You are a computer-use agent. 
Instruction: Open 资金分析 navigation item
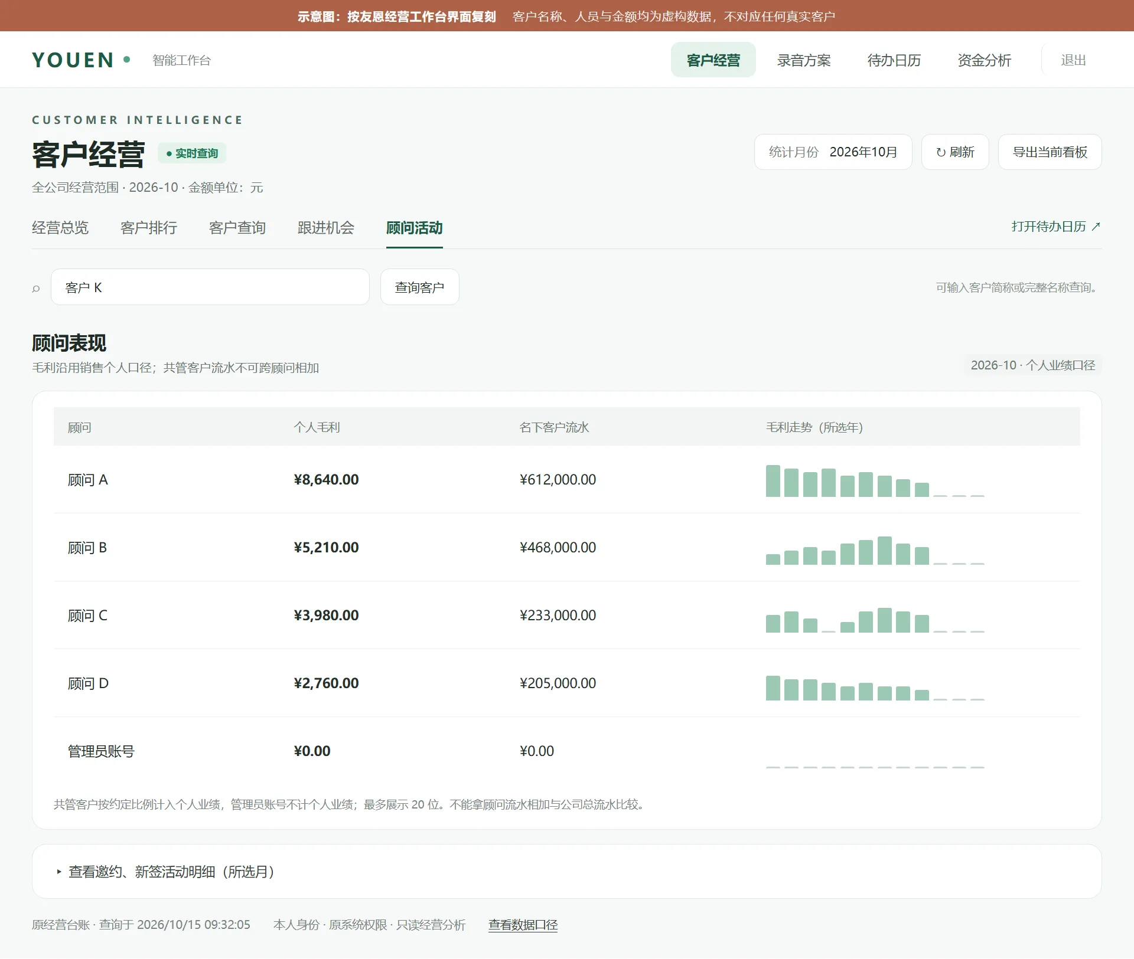pos(984,60)
